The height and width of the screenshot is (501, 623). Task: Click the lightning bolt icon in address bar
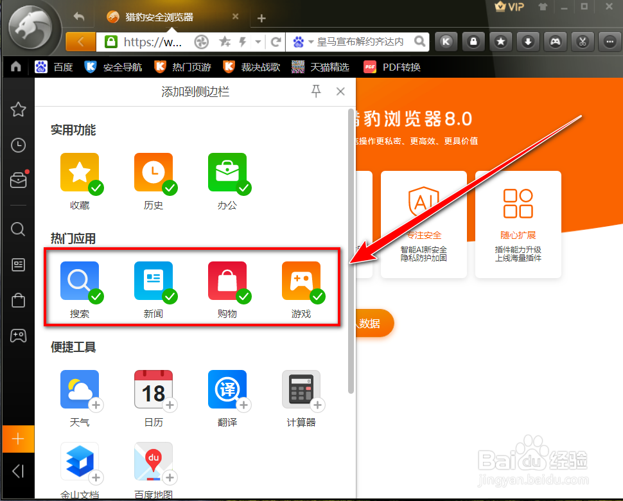243,41
